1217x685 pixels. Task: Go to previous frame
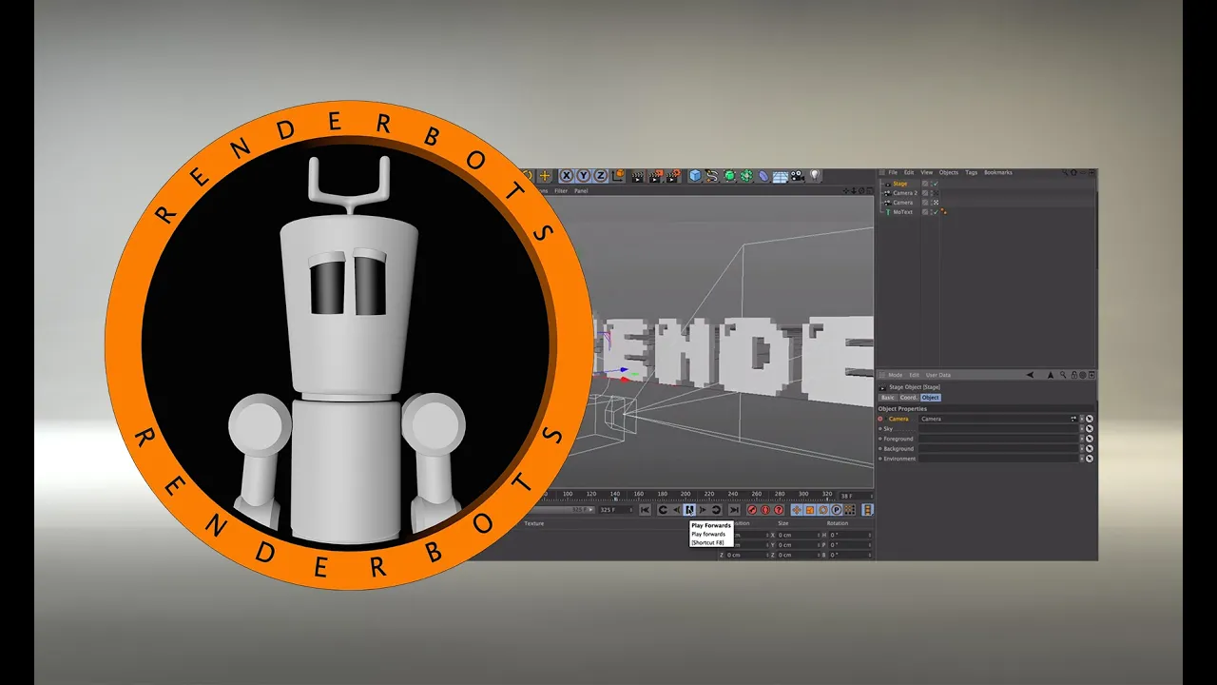click(x=676, y=510)
